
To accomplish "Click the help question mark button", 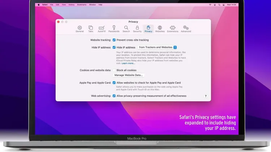I will click(x=206, y=96).
